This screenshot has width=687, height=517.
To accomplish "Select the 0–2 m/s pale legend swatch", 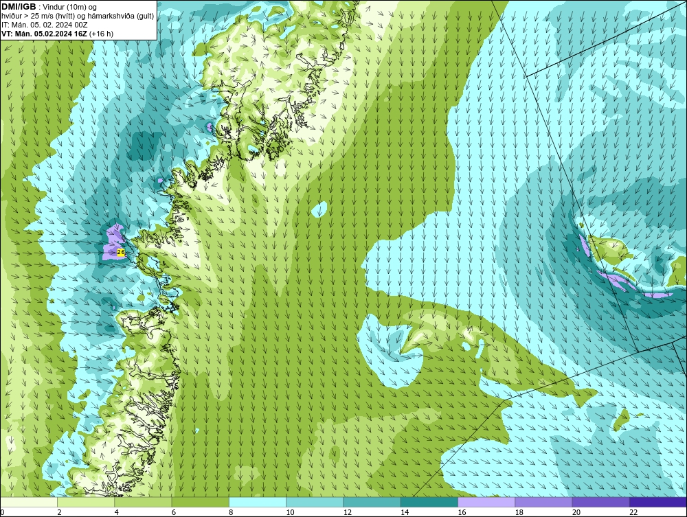I will 29,502.
